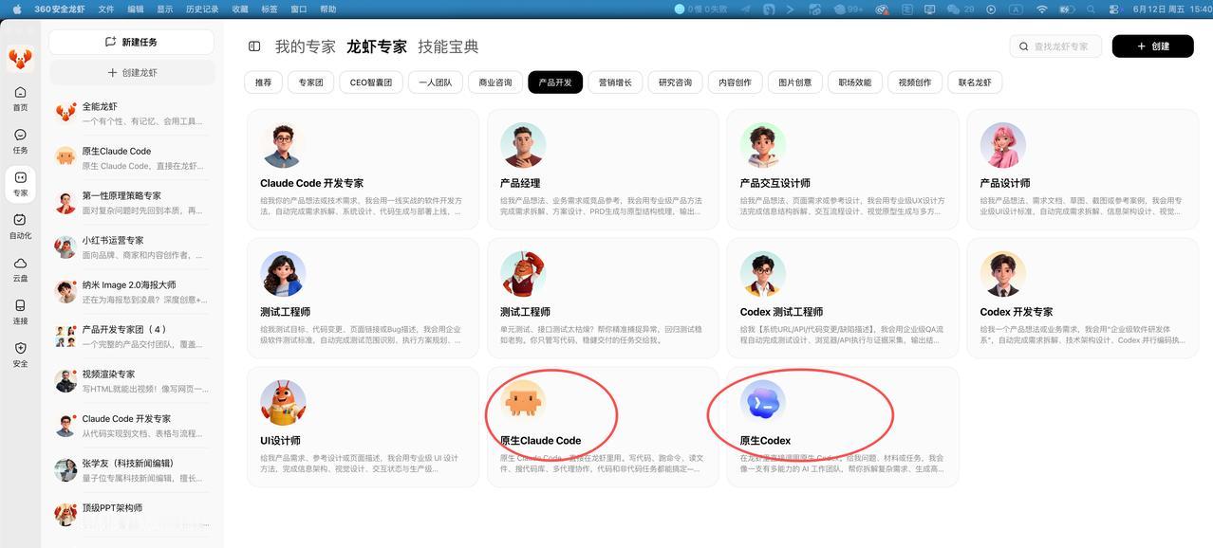Select the 一人团队 category filter
Screen dimensions: 1213x548
[436, 82]
